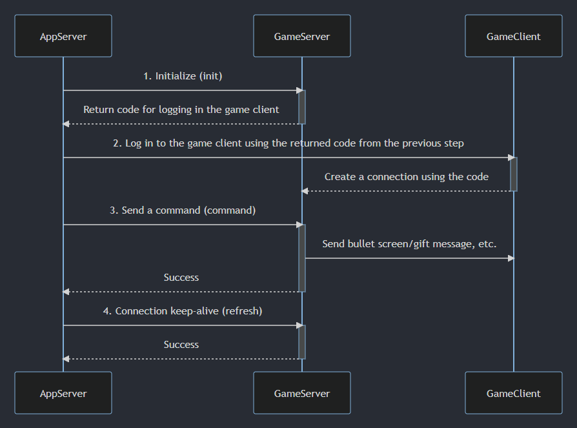
Task: Click the bottom GameServer participant box
Action: click(x=302, y=392)
